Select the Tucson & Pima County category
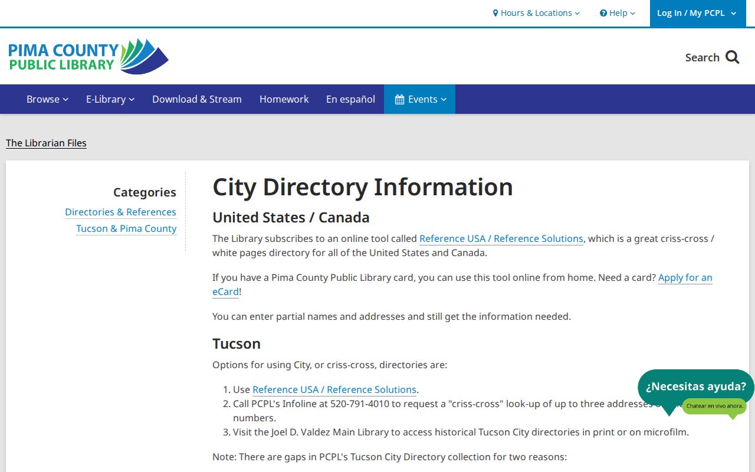The image size is (755, 472). click(x=126, y=228)
